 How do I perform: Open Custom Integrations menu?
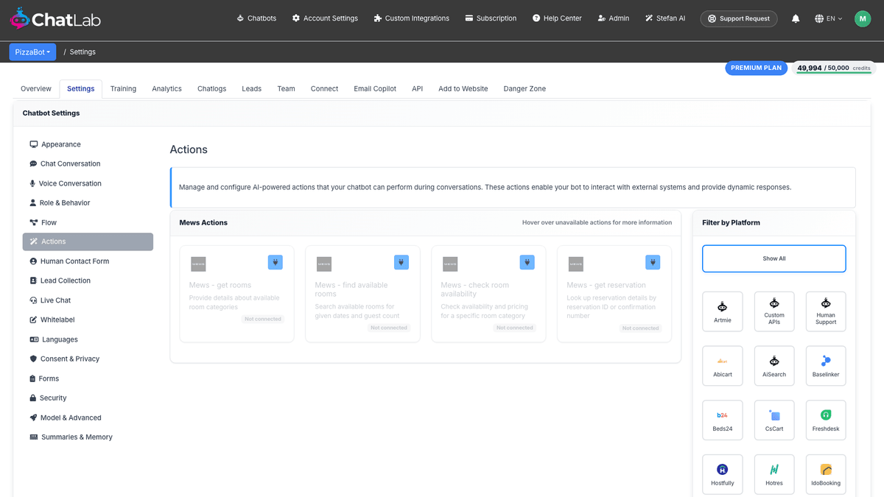tap(411, 18)
